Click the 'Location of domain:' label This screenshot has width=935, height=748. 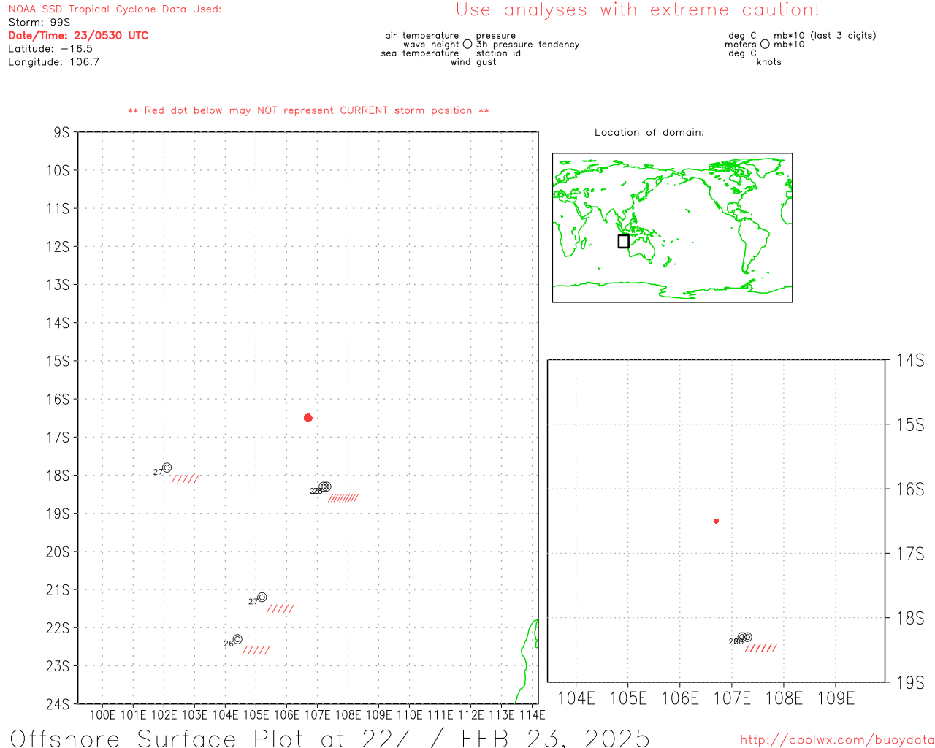[649, 133]
